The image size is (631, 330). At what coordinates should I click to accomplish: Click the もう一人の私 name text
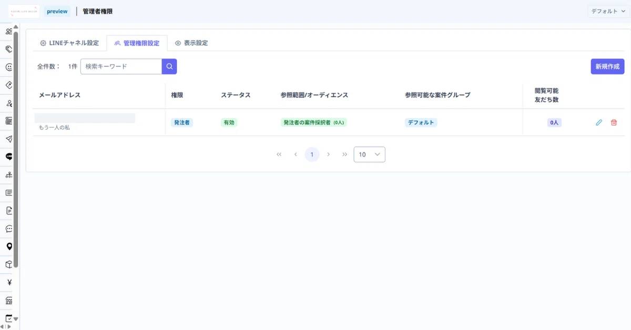(54, 128)
